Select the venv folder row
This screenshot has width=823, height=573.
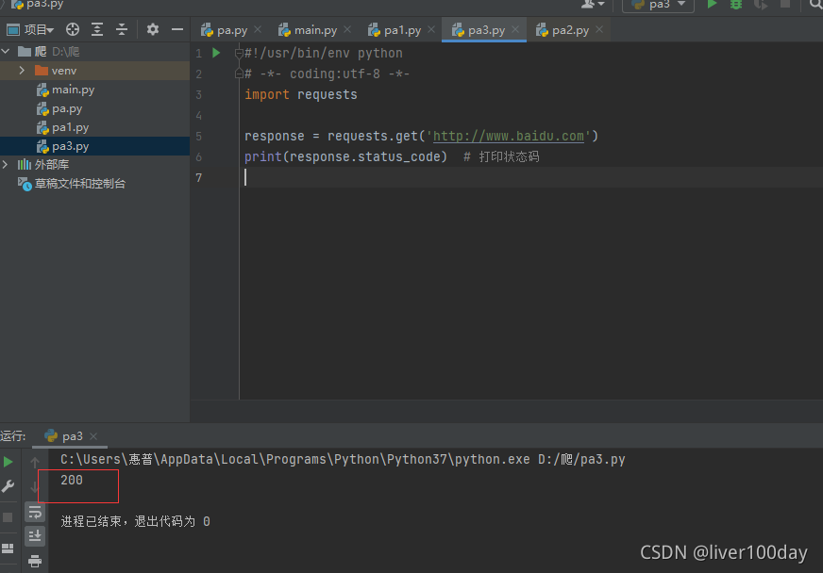click(x=94, y=71)
